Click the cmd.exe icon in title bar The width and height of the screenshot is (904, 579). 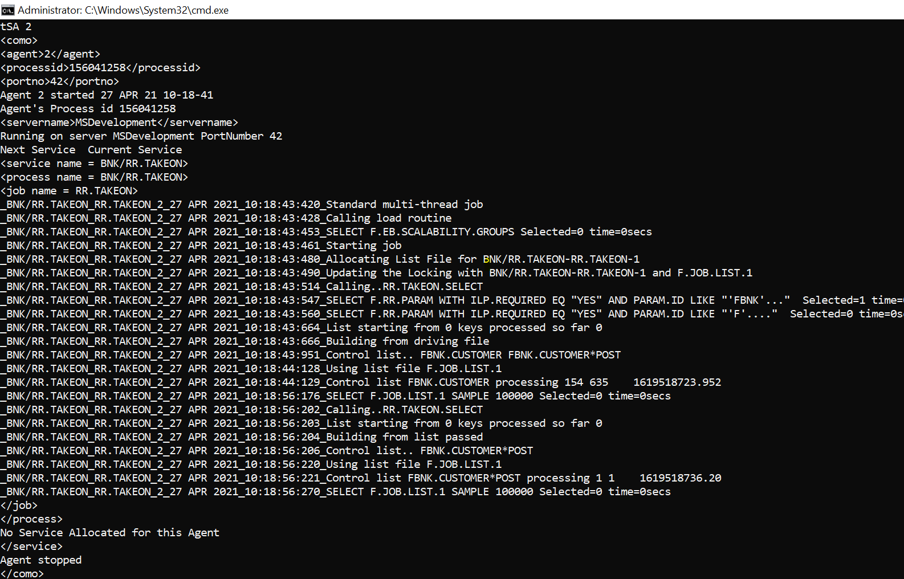point(7,10)
